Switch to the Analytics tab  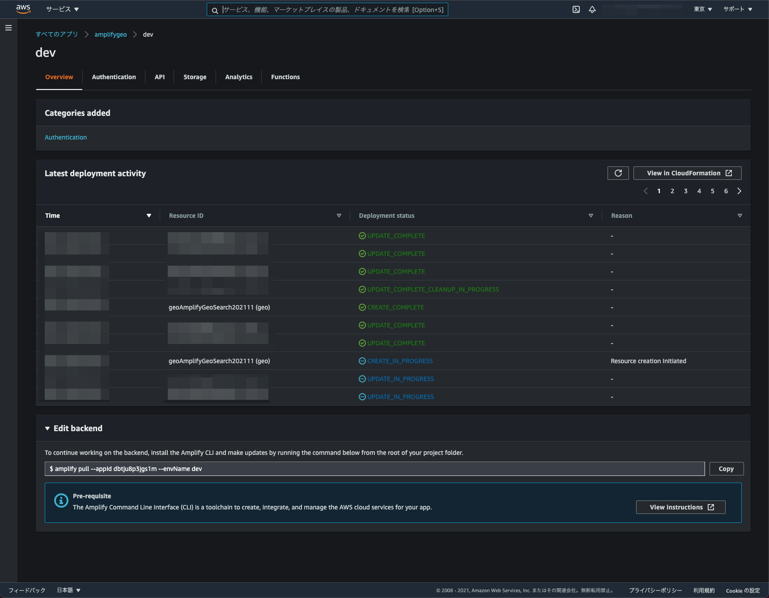[239, 77]
